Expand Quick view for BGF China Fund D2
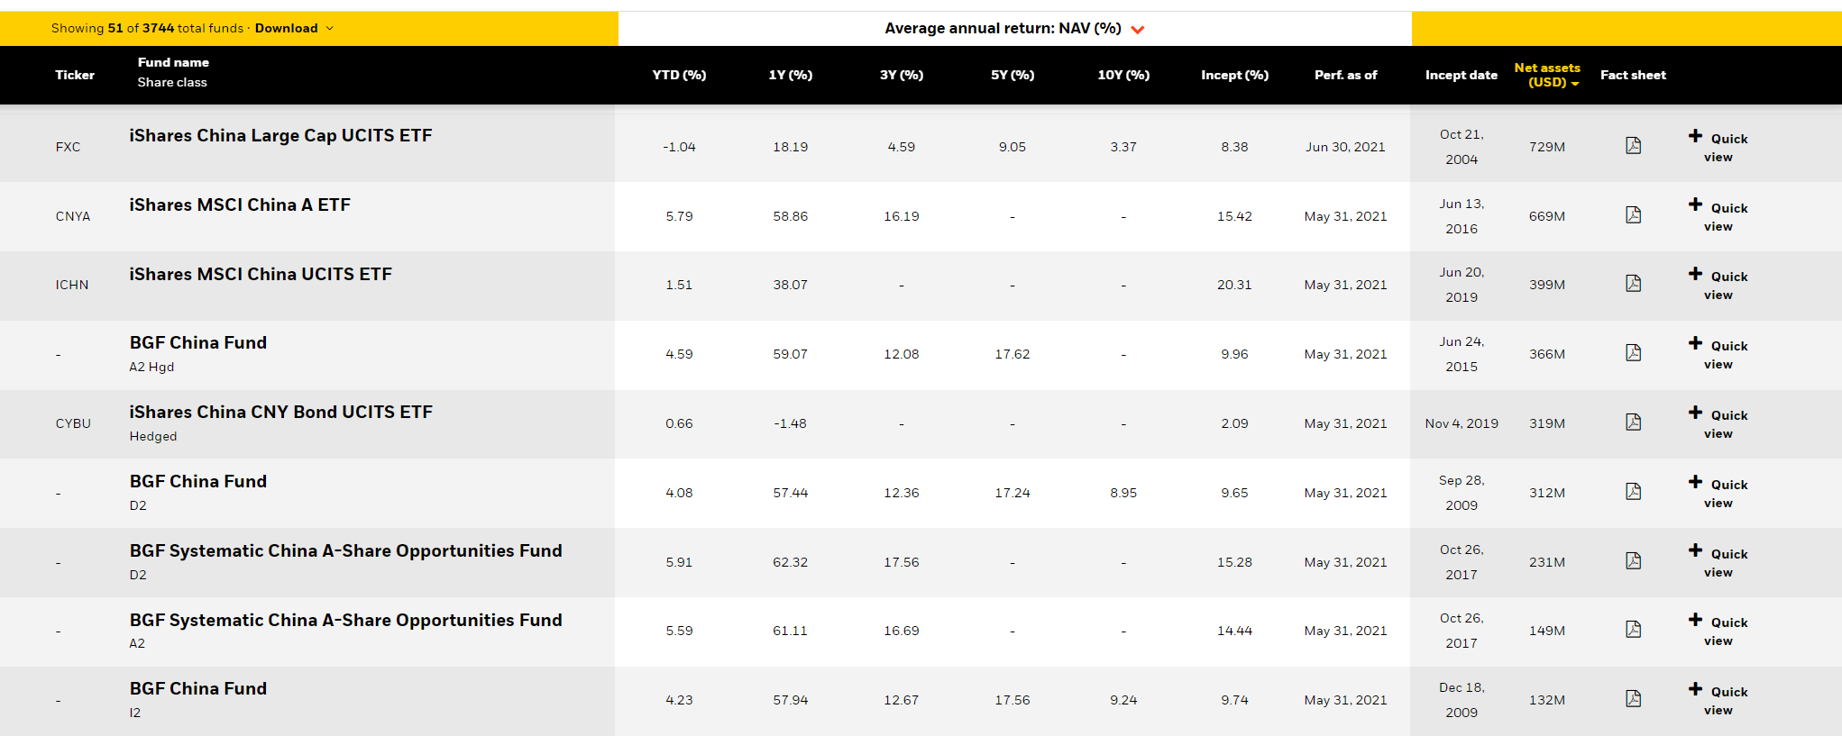The height and width of the screenshot is (736, 1842). click(x=1718, y=492)
